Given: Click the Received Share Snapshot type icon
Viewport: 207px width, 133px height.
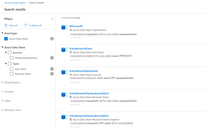Looking at the screenshot, I should (71, 120).
